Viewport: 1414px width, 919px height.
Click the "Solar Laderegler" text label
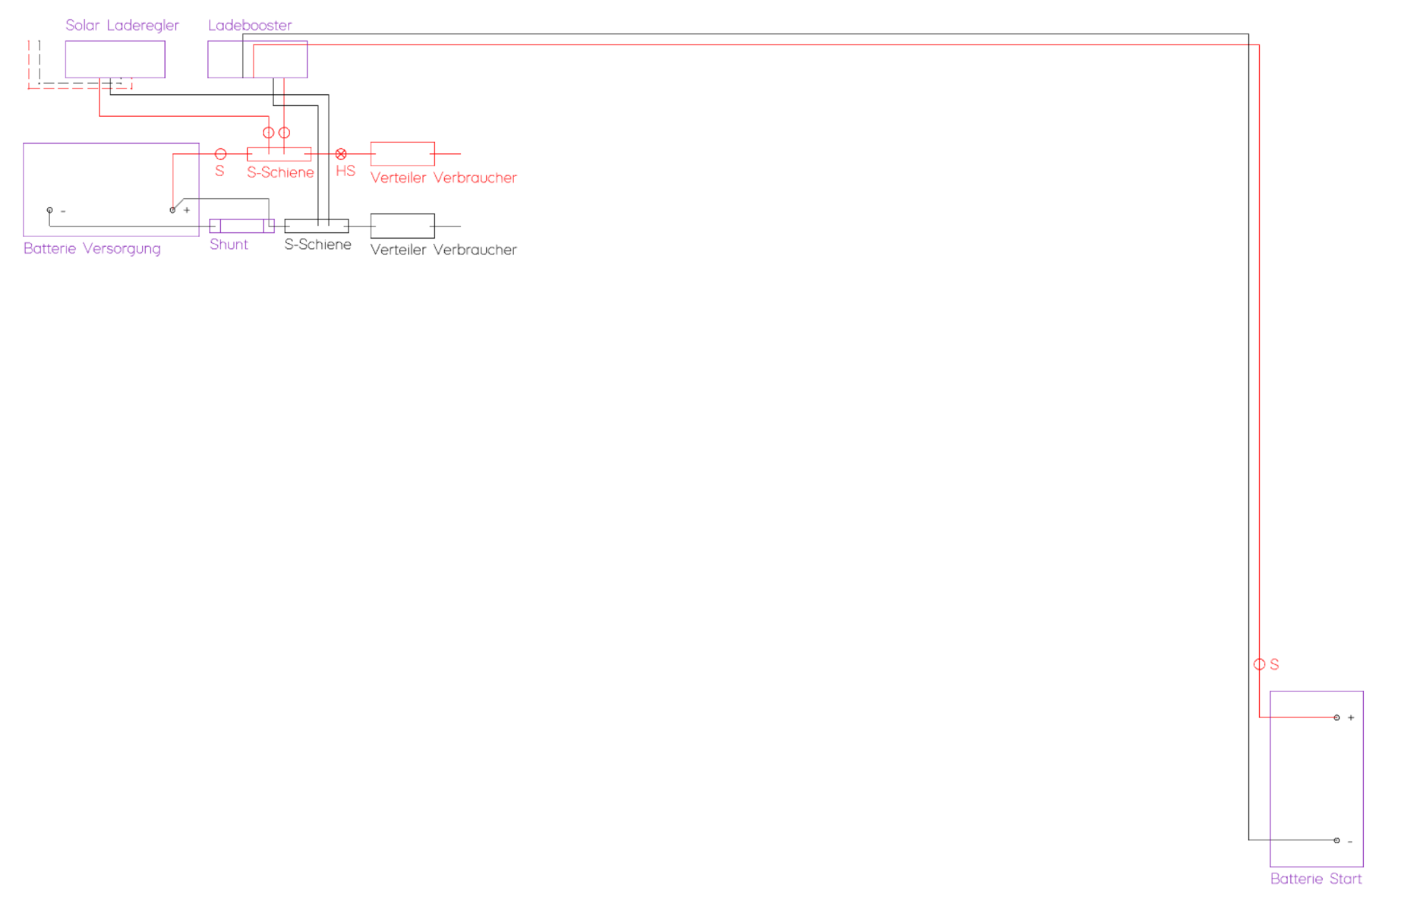(122, 26)
